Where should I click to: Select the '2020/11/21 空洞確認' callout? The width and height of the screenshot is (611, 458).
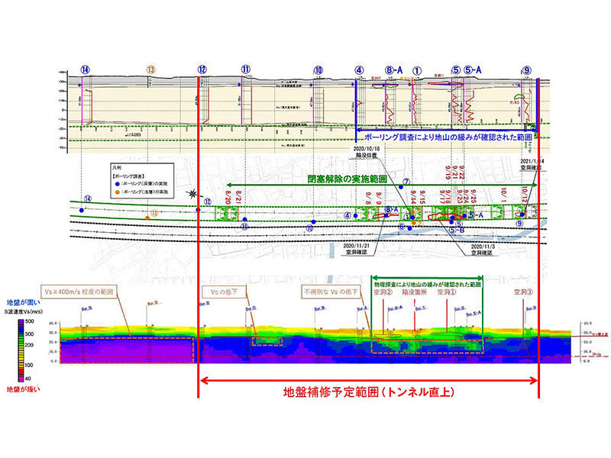(x=351, y=248)
